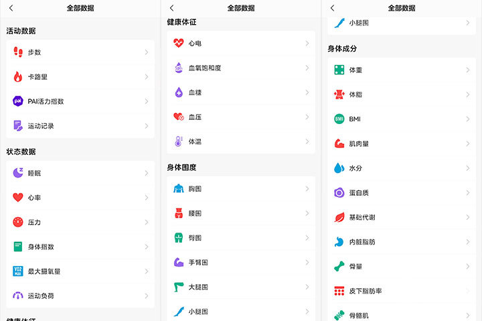The image size is (482, 321).
Task: Tap the purple PAI hexagon icon
Action: [18, 101]
